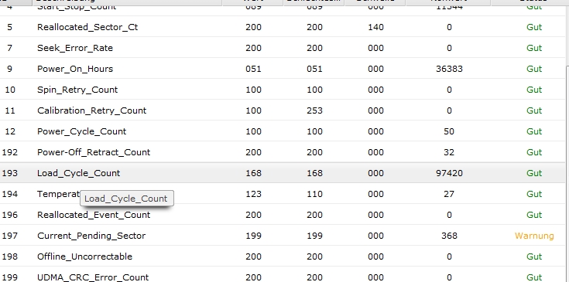Screen dimensions: 569x282
Task: Select the Offline_Uncorrectable attribute name
Action: pos(84,257)
